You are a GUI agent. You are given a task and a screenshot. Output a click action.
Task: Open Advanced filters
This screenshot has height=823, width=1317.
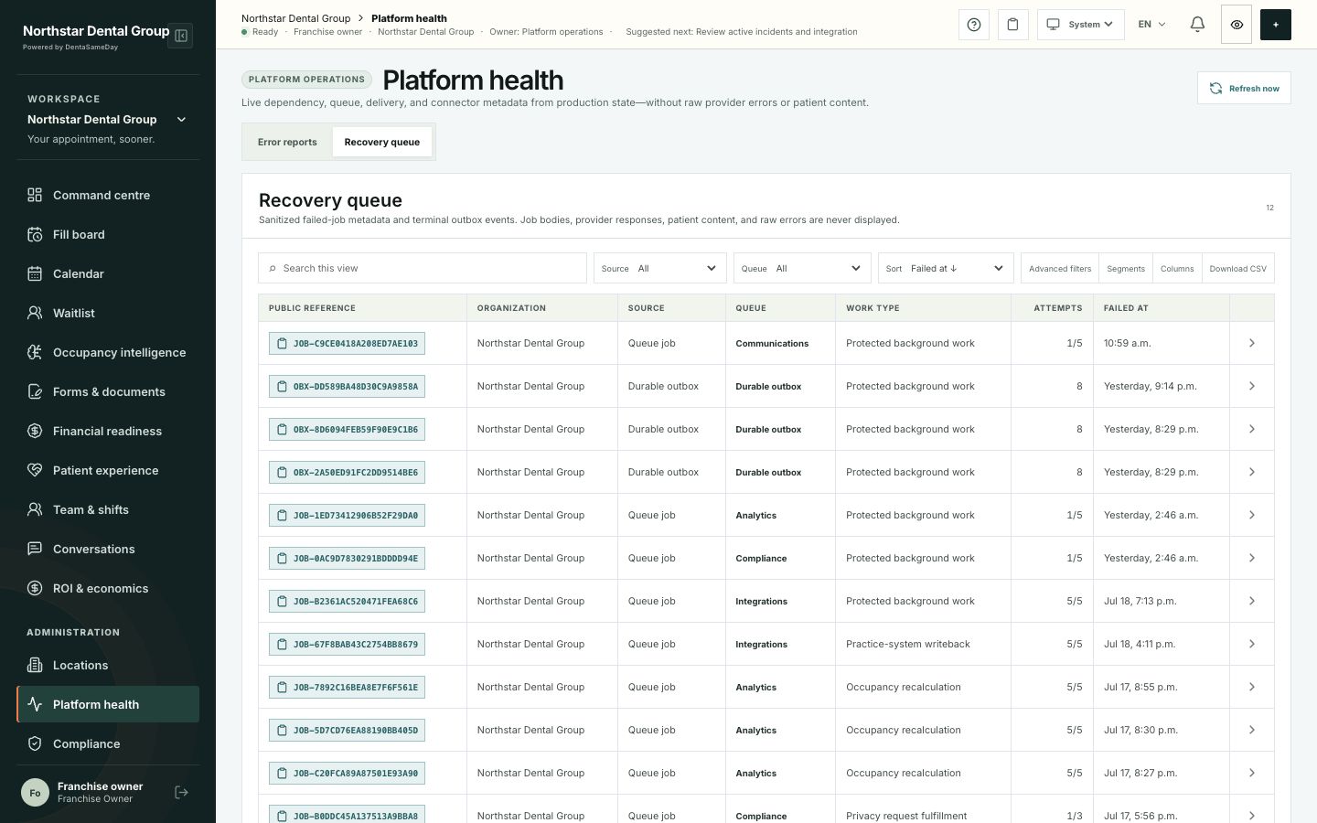click(x=1060, y=269)
